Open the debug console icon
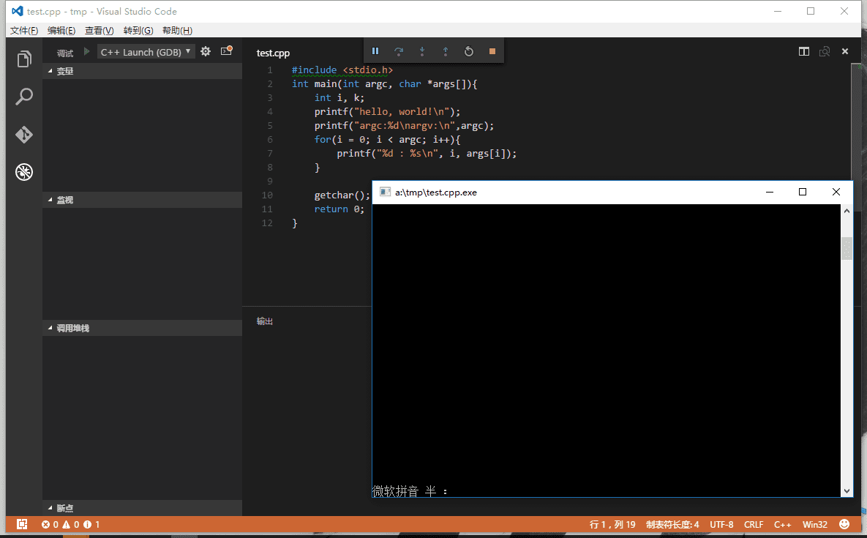Viewport: 867px width, 538px height. click(226, 51)
